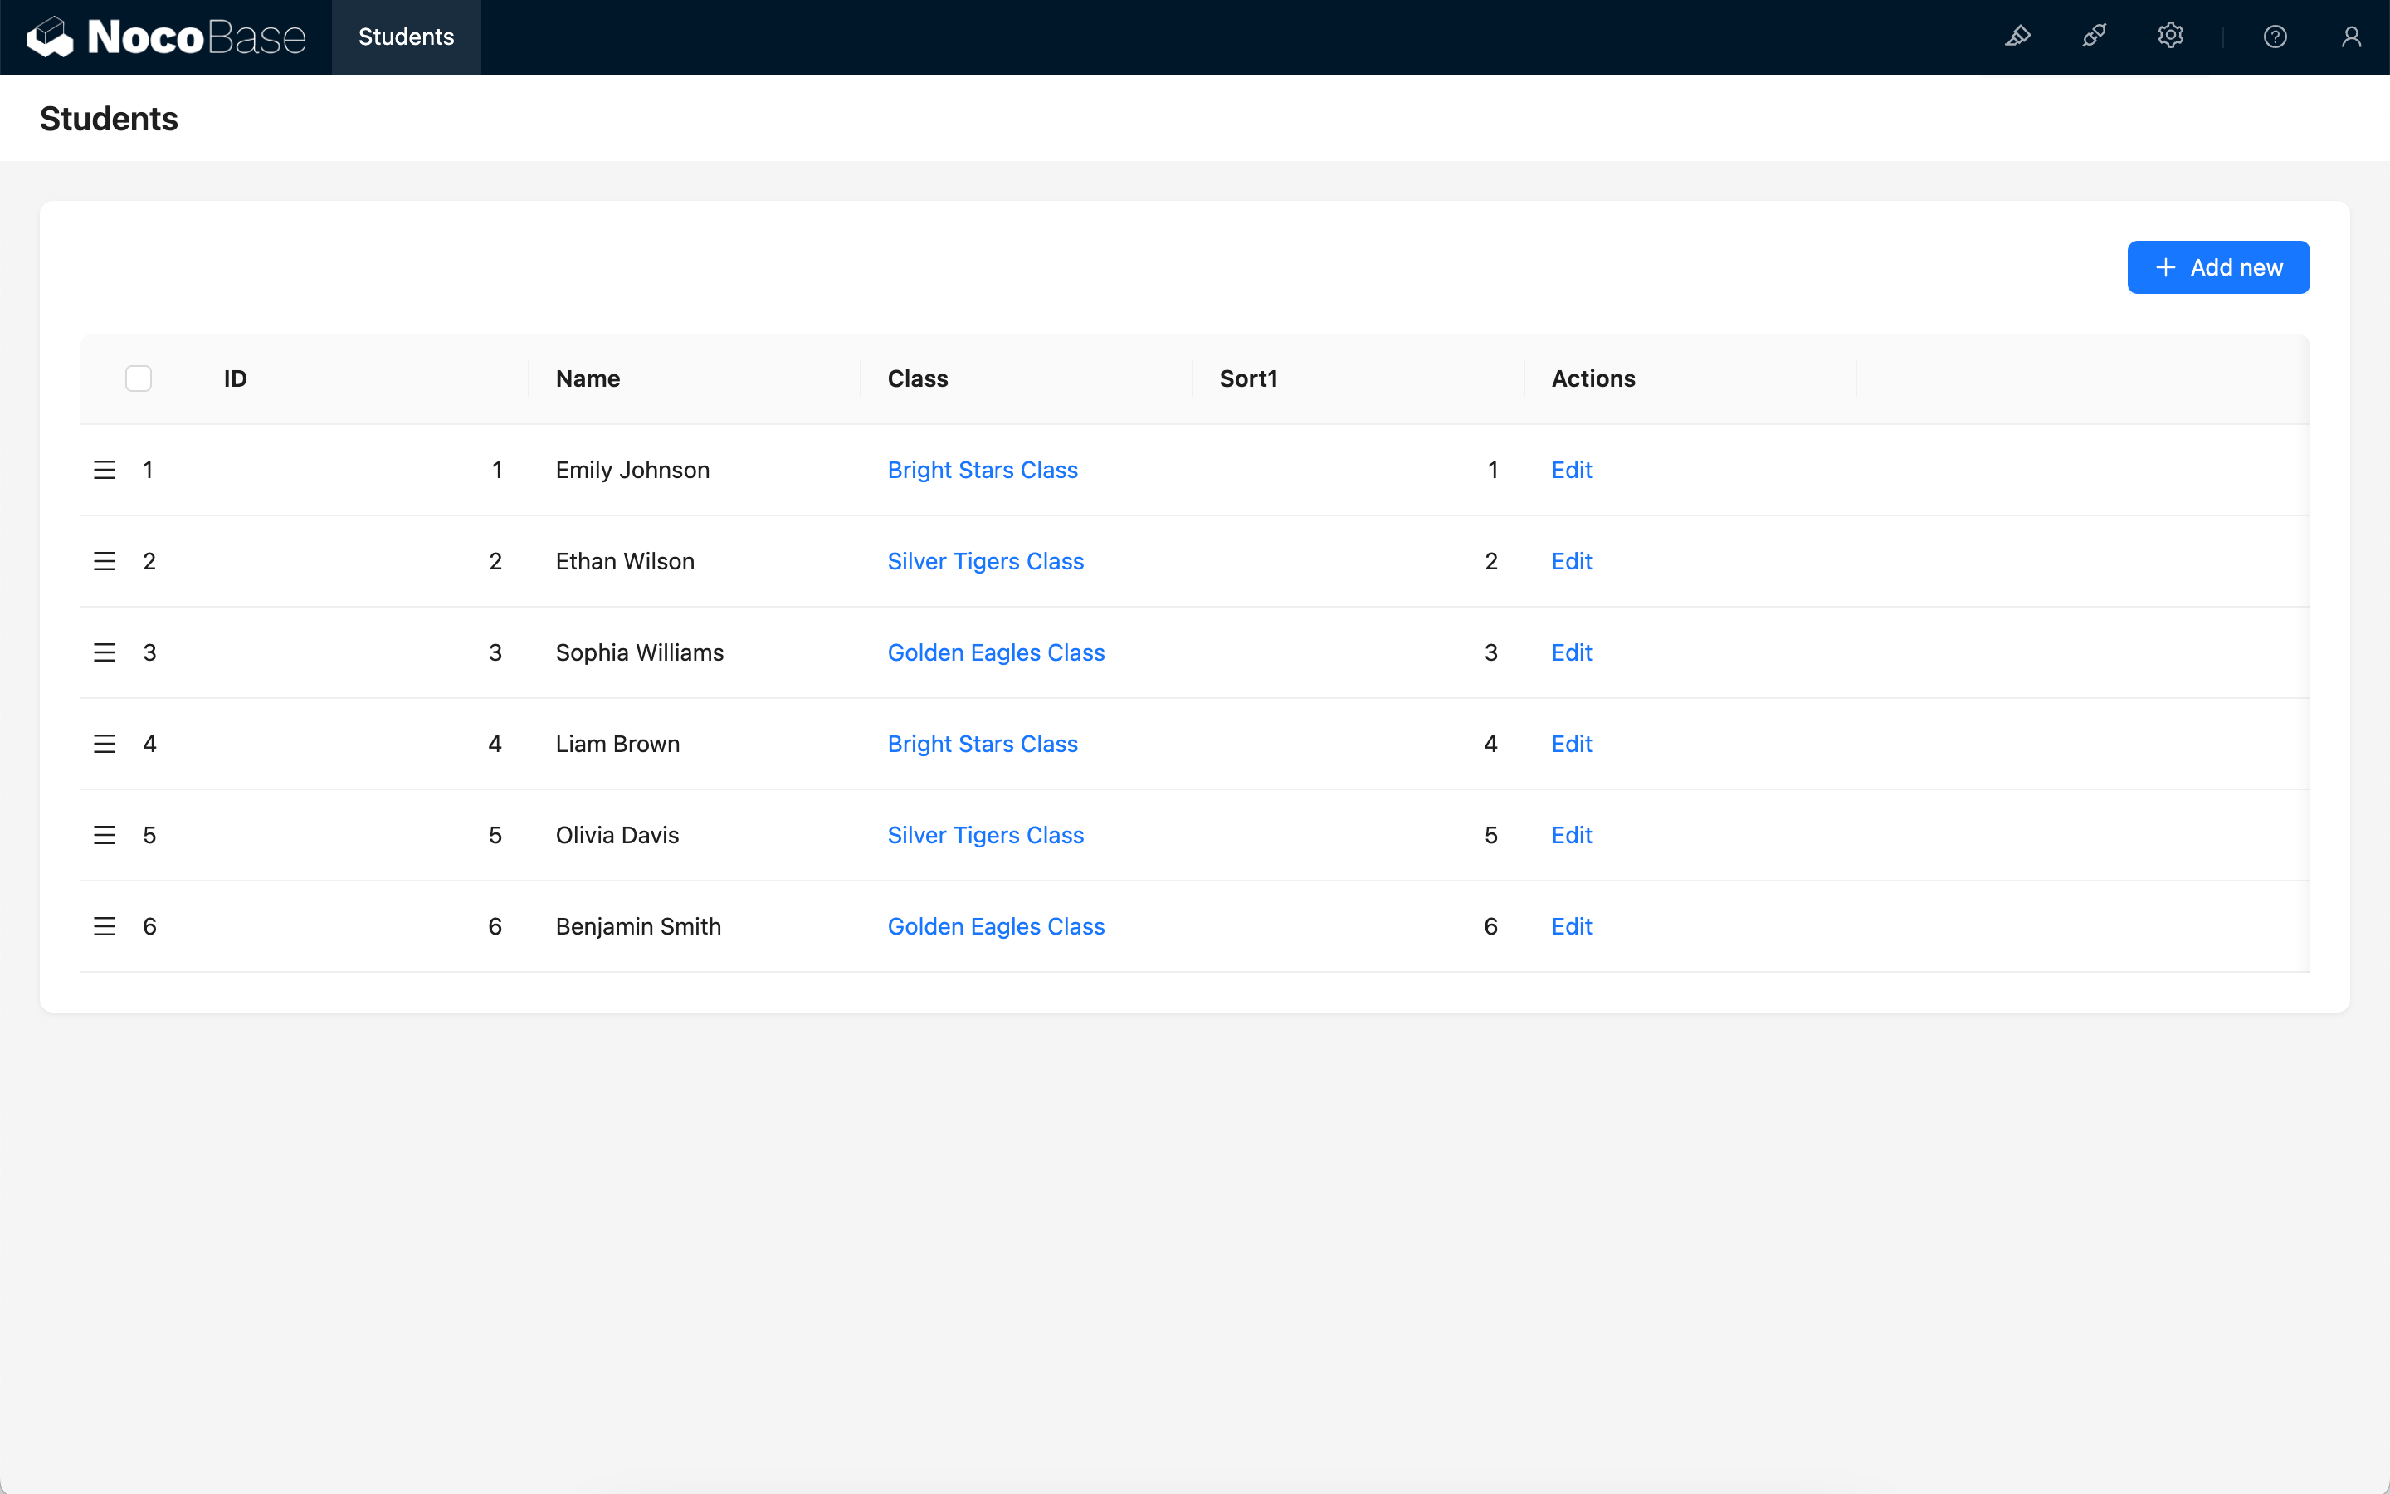Click drag handle icon for Benjamin Smith row
Screen dimensions: 2390x1494
point(105,927)
